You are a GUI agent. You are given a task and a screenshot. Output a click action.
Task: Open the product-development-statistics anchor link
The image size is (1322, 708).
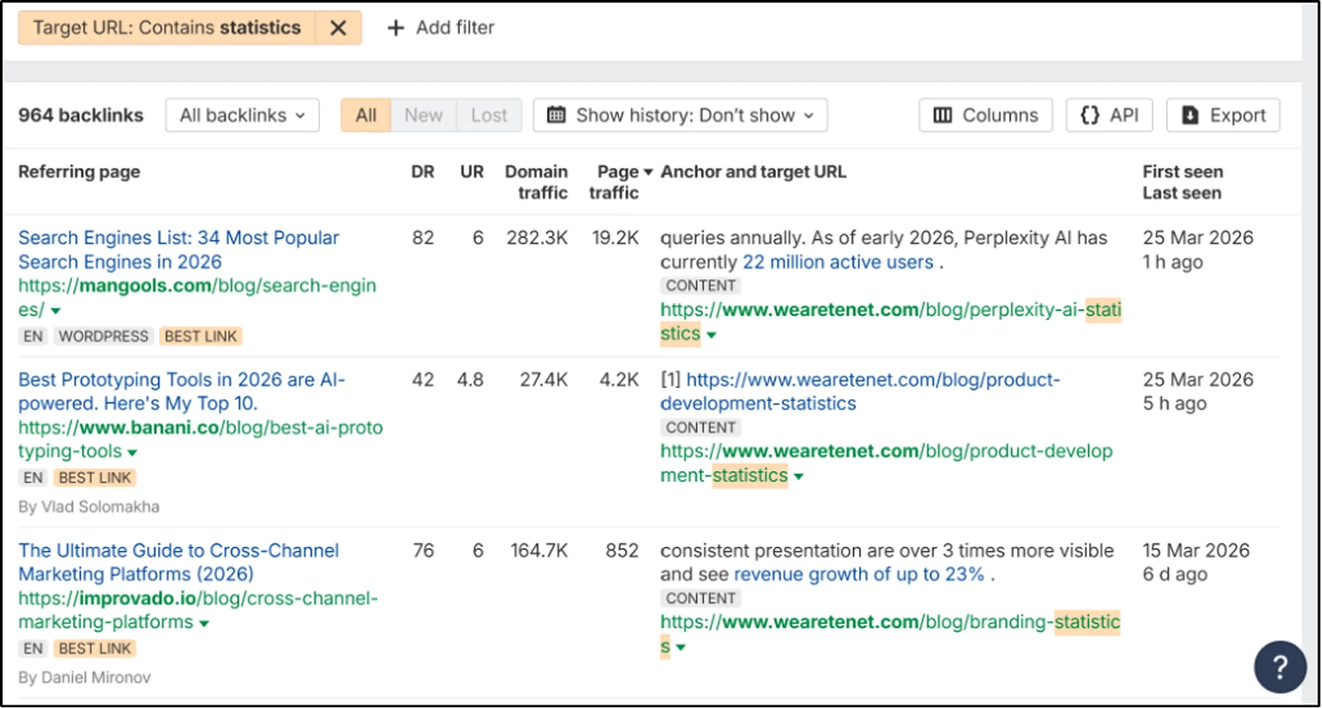pos(860,391)
